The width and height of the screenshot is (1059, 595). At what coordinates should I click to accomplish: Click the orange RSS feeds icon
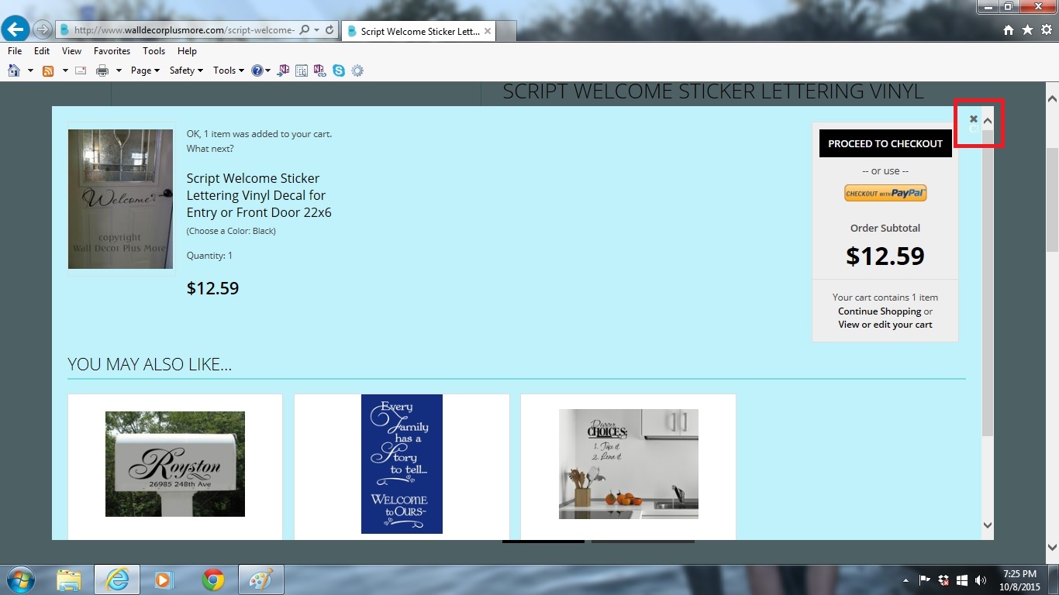point(48,71)
